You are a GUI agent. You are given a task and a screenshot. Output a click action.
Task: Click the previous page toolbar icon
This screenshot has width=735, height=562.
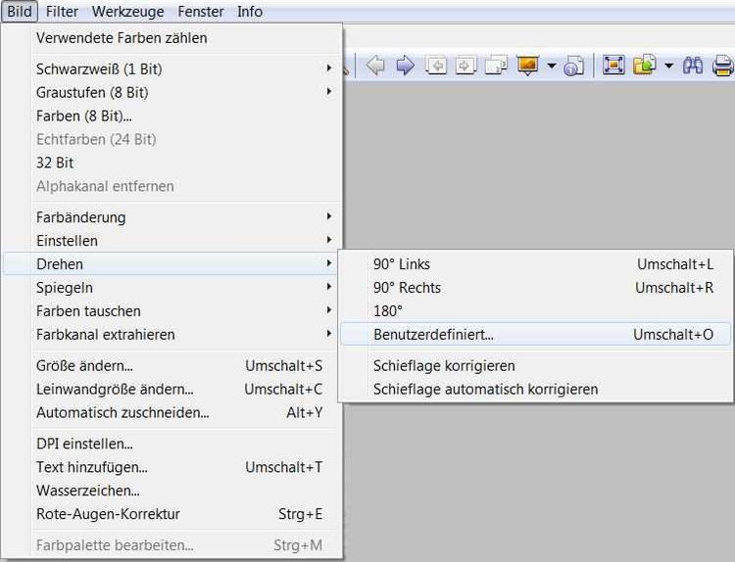pos(435,65)
